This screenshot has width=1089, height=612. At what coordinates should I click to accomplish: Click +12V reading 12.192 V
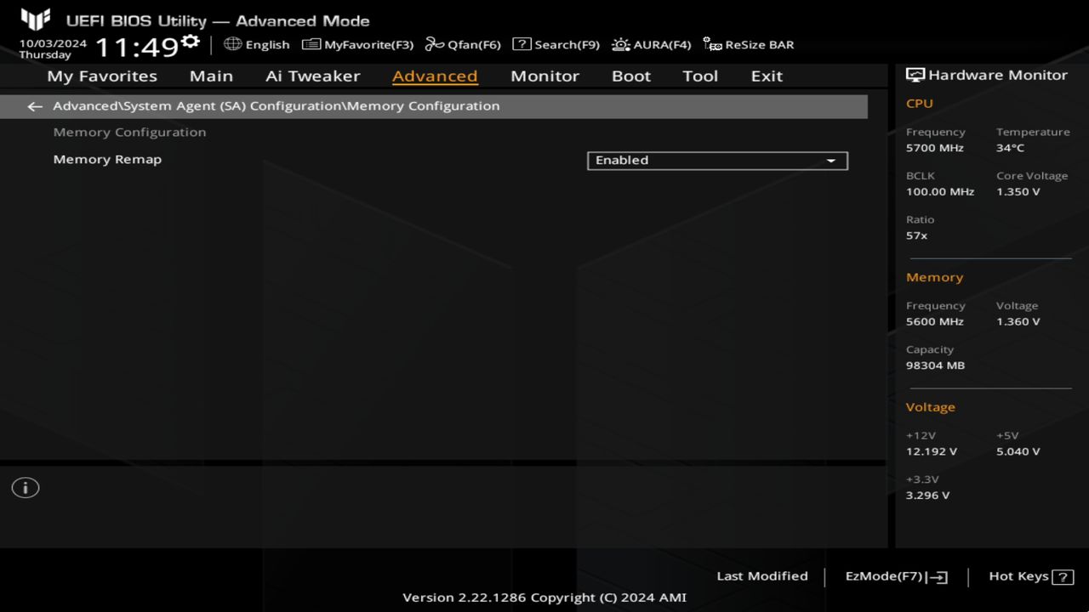coord(931,451)
